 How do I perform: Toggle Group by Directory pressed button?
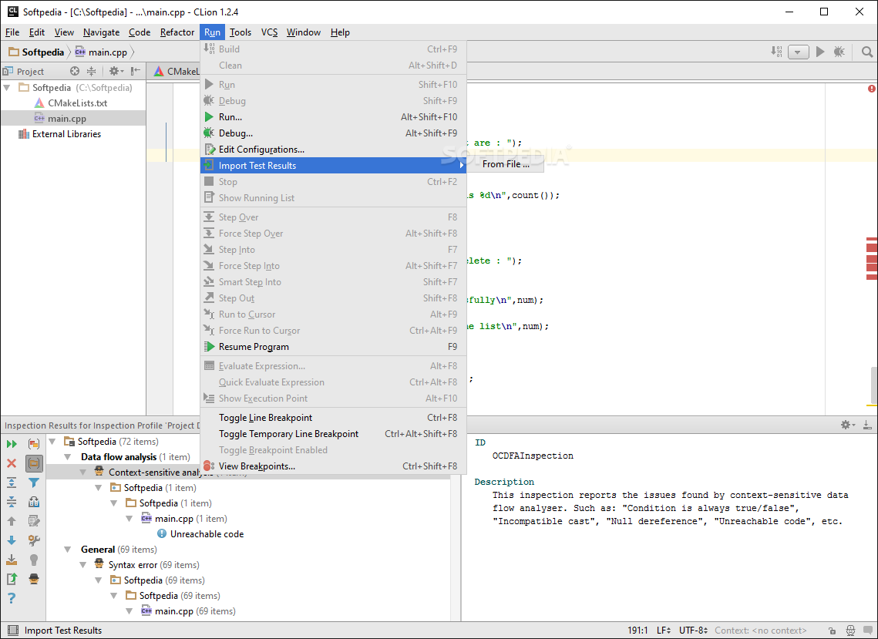pyautogui.click(x=34, y=463)
